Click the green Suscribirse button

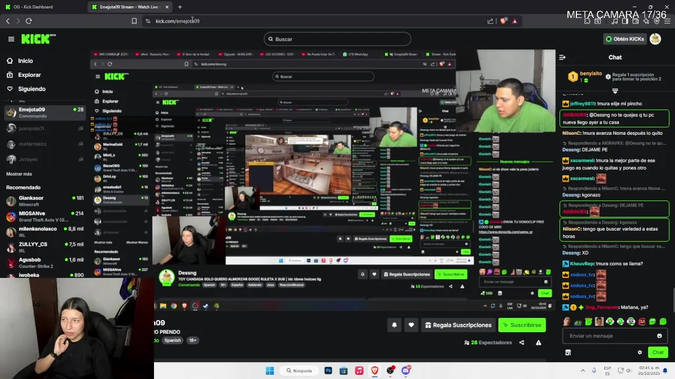click(x=522, y=325)
